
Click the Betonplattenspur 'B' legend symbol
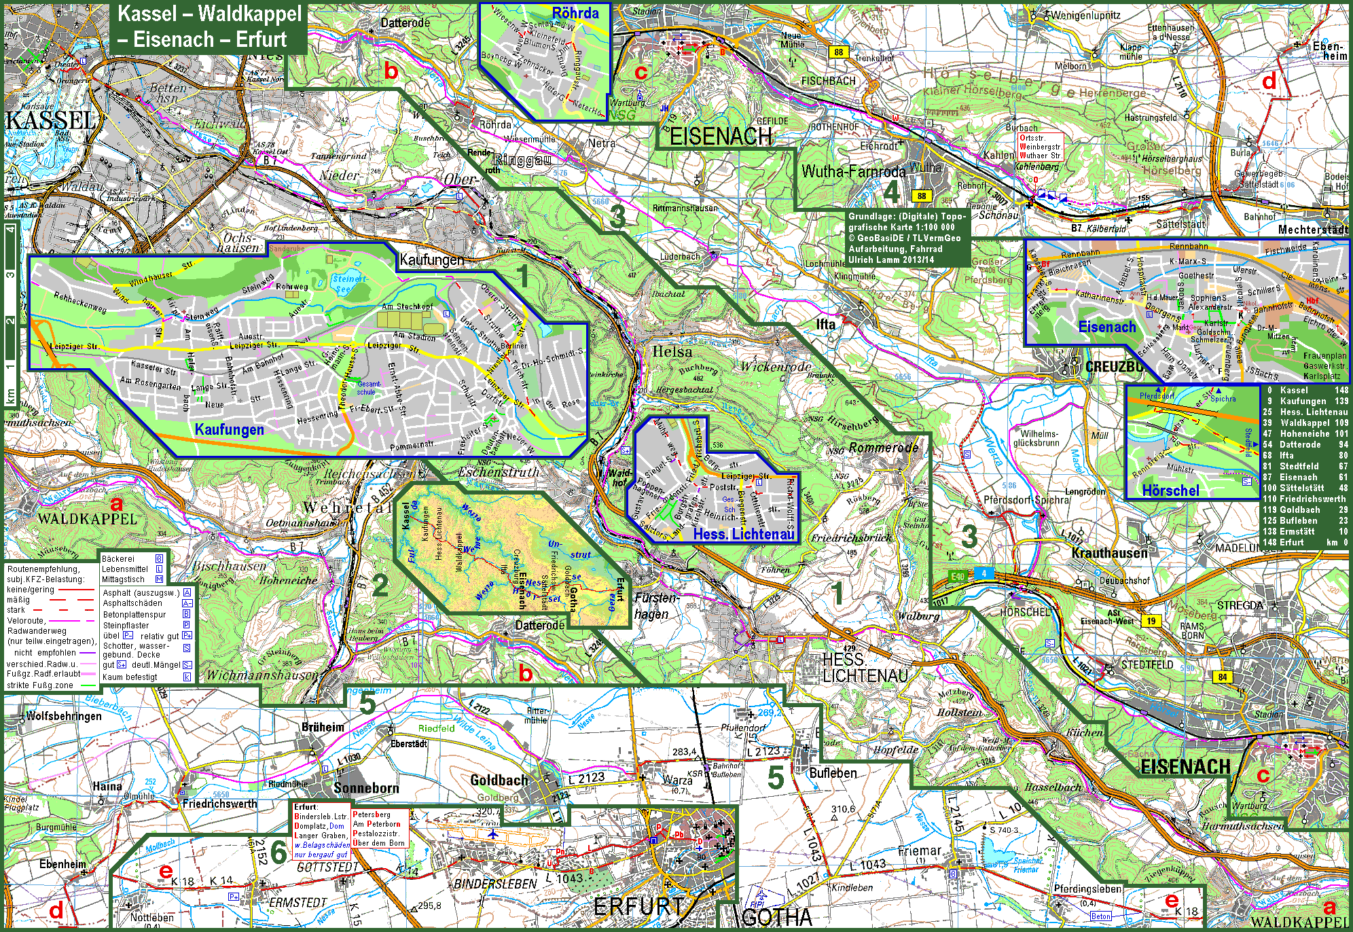(186, 614)
